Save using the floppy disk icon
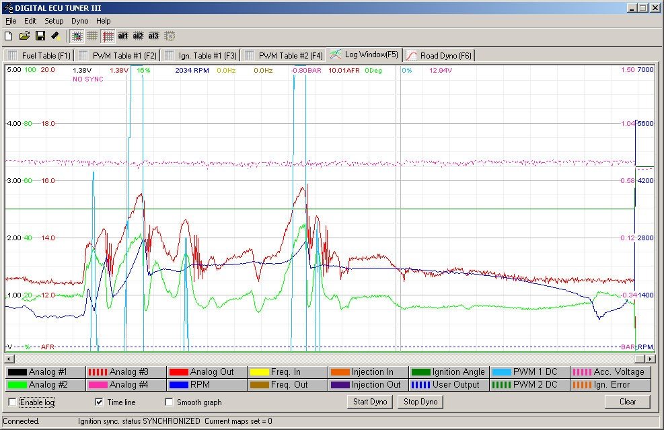The image size is (664, 430). pos(40,36)
